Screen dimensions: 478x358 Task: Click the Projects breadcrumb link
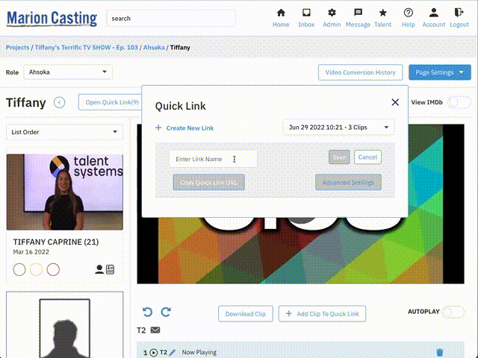click(18, 48)
